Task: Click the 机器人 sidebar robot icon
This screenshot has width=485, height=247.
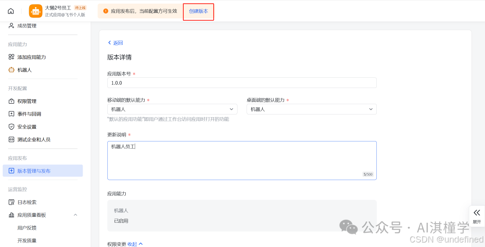Action: [11, 70]
